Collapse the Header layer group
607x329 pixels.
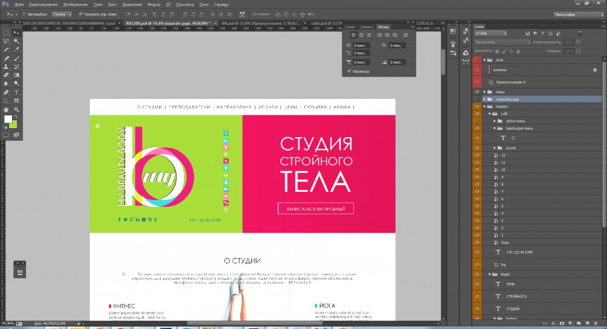484,106
